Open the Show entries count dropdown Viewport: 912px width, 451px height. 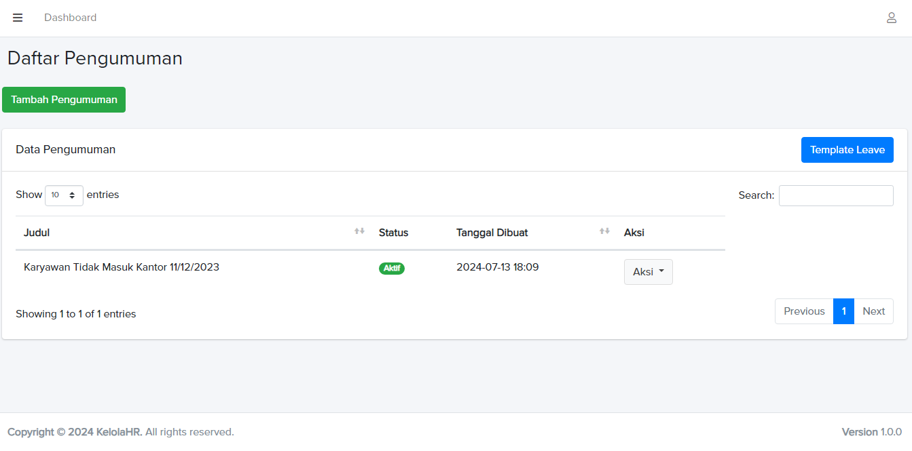64,195
